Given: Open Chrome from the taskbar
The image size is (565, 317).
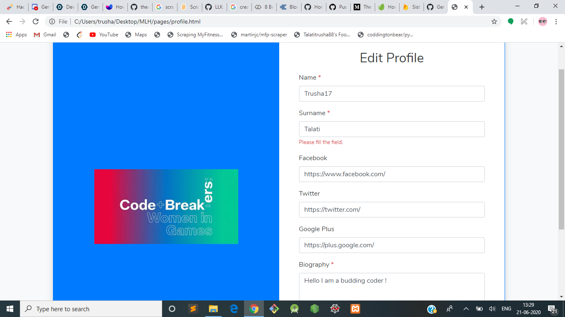Looking at the screenshot, I should click(x=254, y=309).
